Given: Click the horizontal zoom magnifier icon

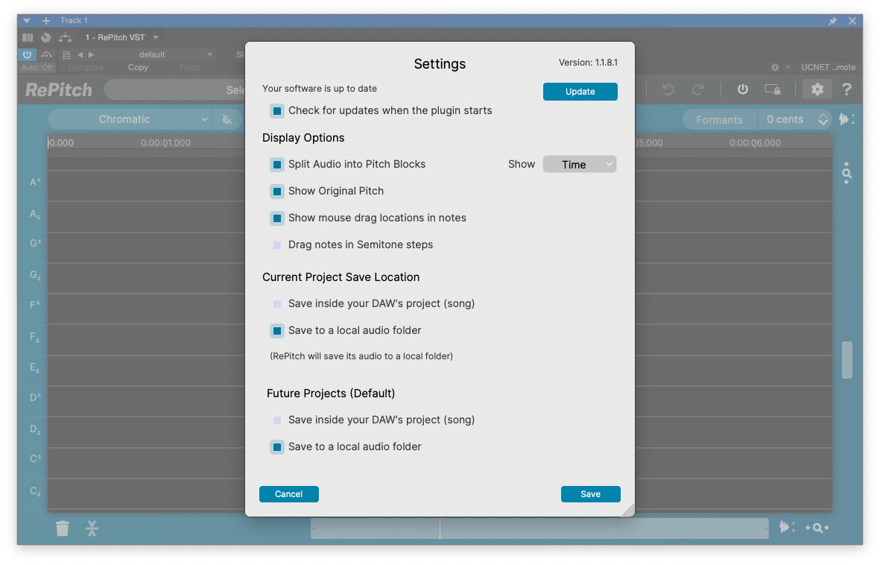Looking at the screenshot, I should pyautogui.click(x=817, y=528).
